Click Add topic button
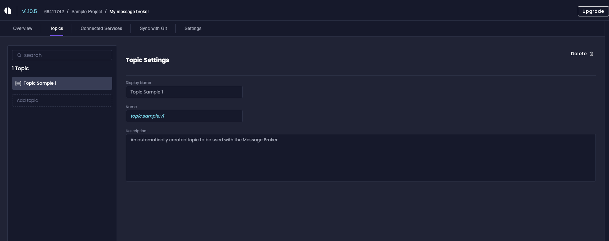Screen dimensions: 609x241 (62, 100)
